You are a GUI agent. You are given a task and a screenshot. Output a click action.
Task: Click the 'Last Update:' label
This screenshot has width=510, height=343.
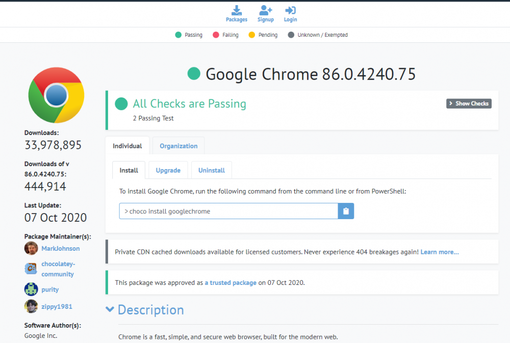click(43, 205)
